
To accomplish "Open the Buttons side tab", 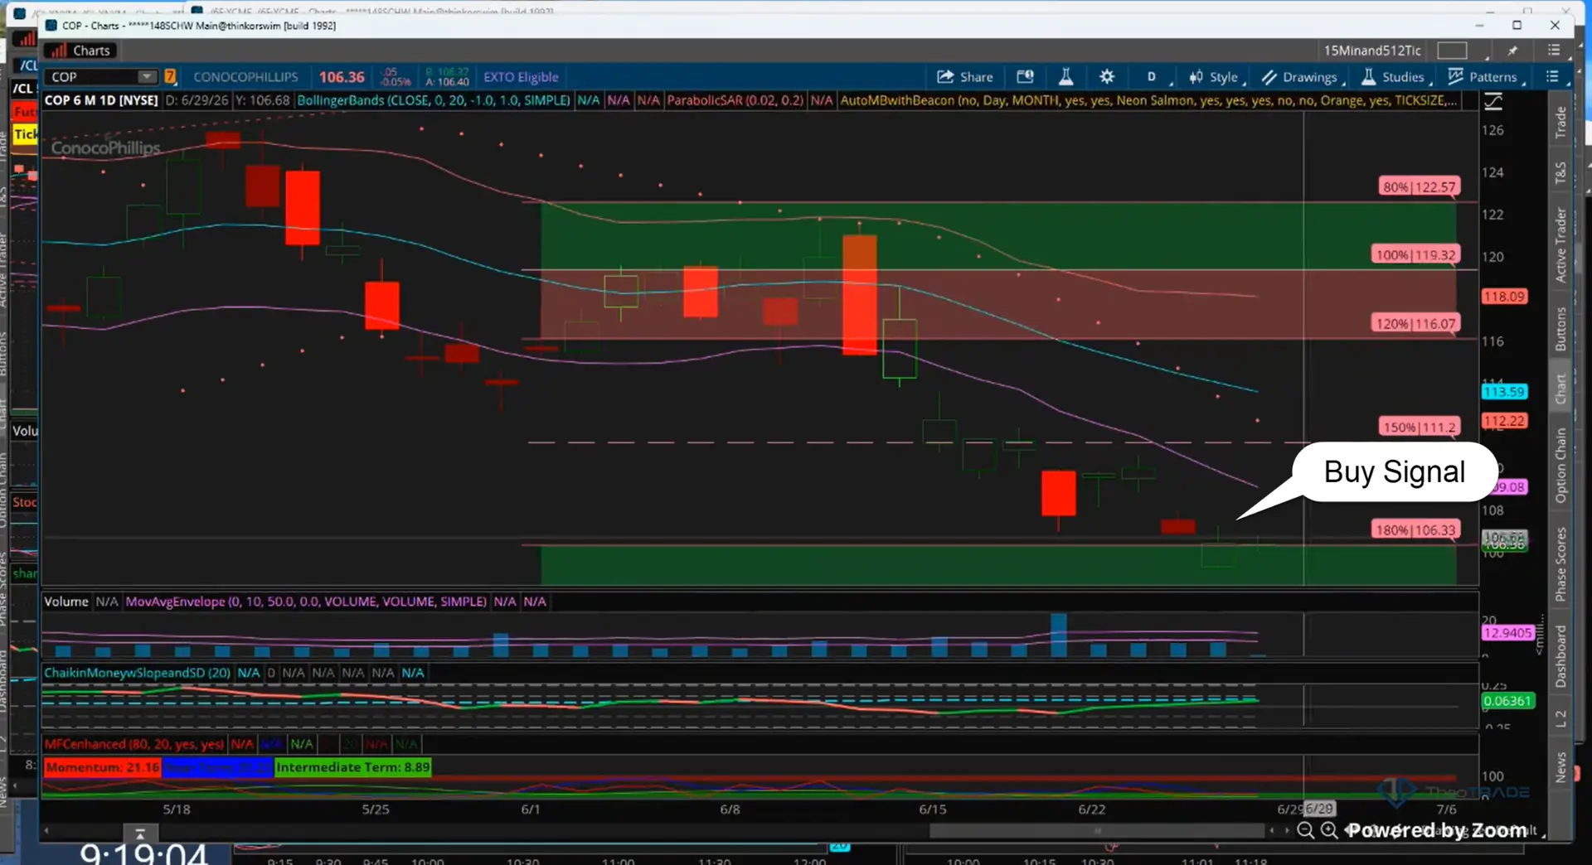I will [x=1560, y=329].
